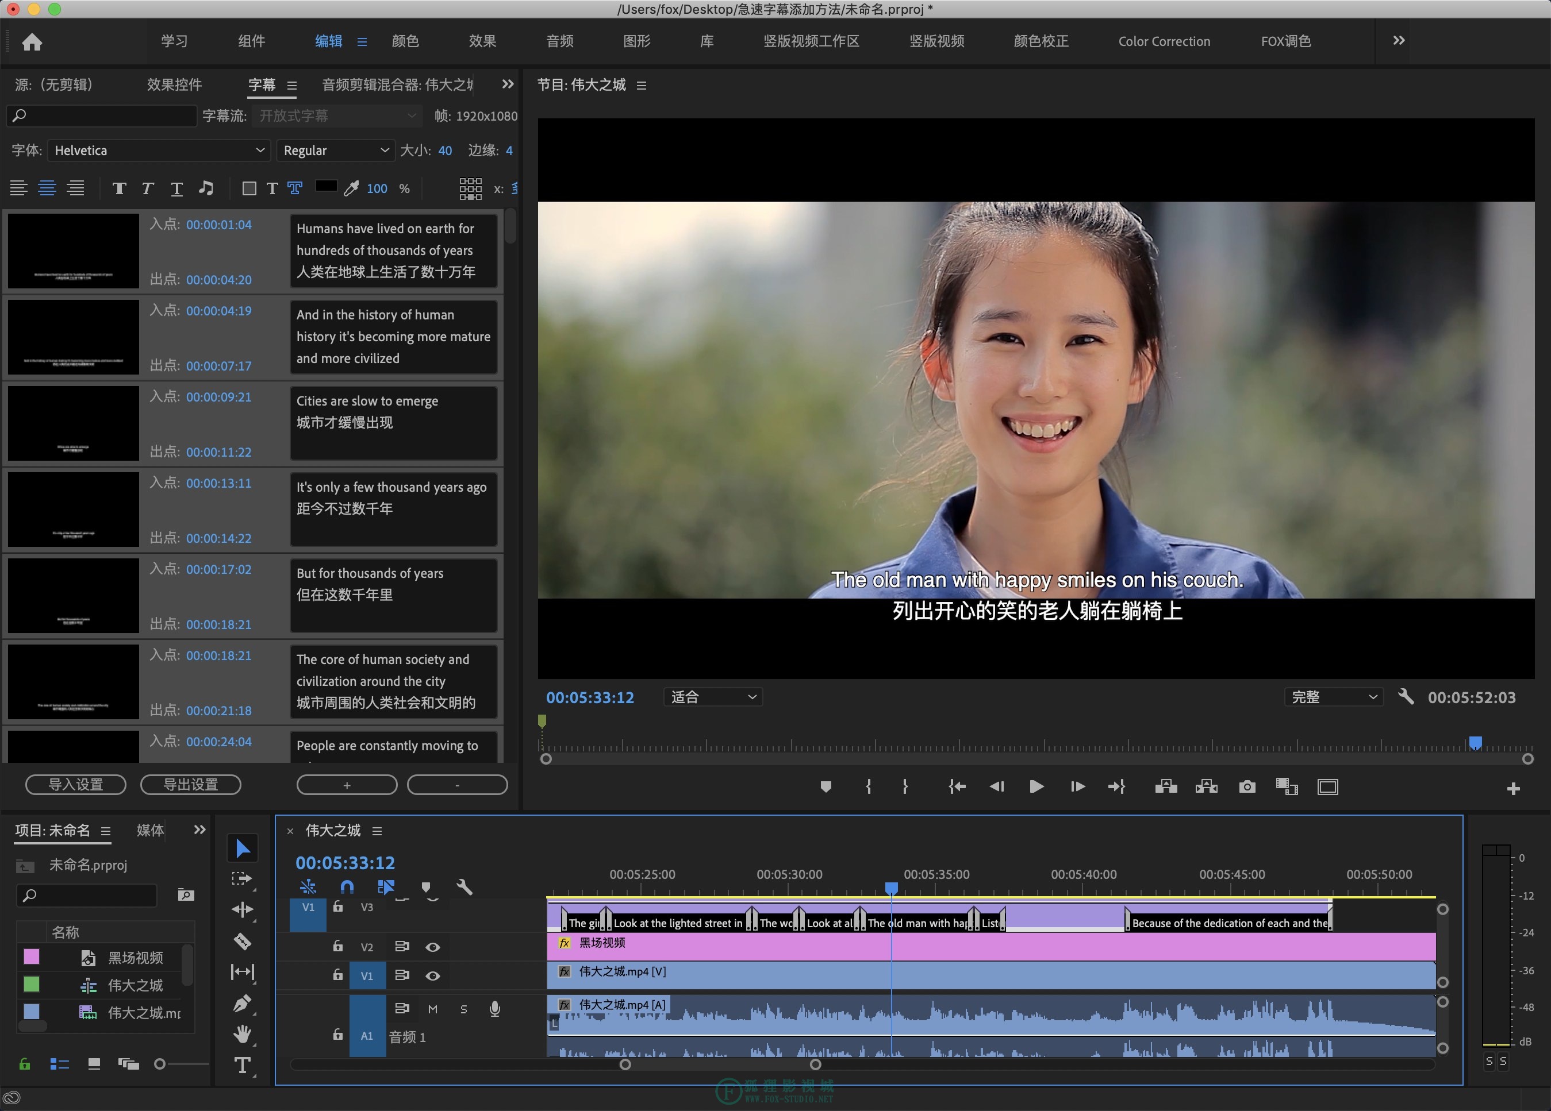The image size is (1551, 1111).
Task: Step forward one frame
Action: click(1077, 787)
